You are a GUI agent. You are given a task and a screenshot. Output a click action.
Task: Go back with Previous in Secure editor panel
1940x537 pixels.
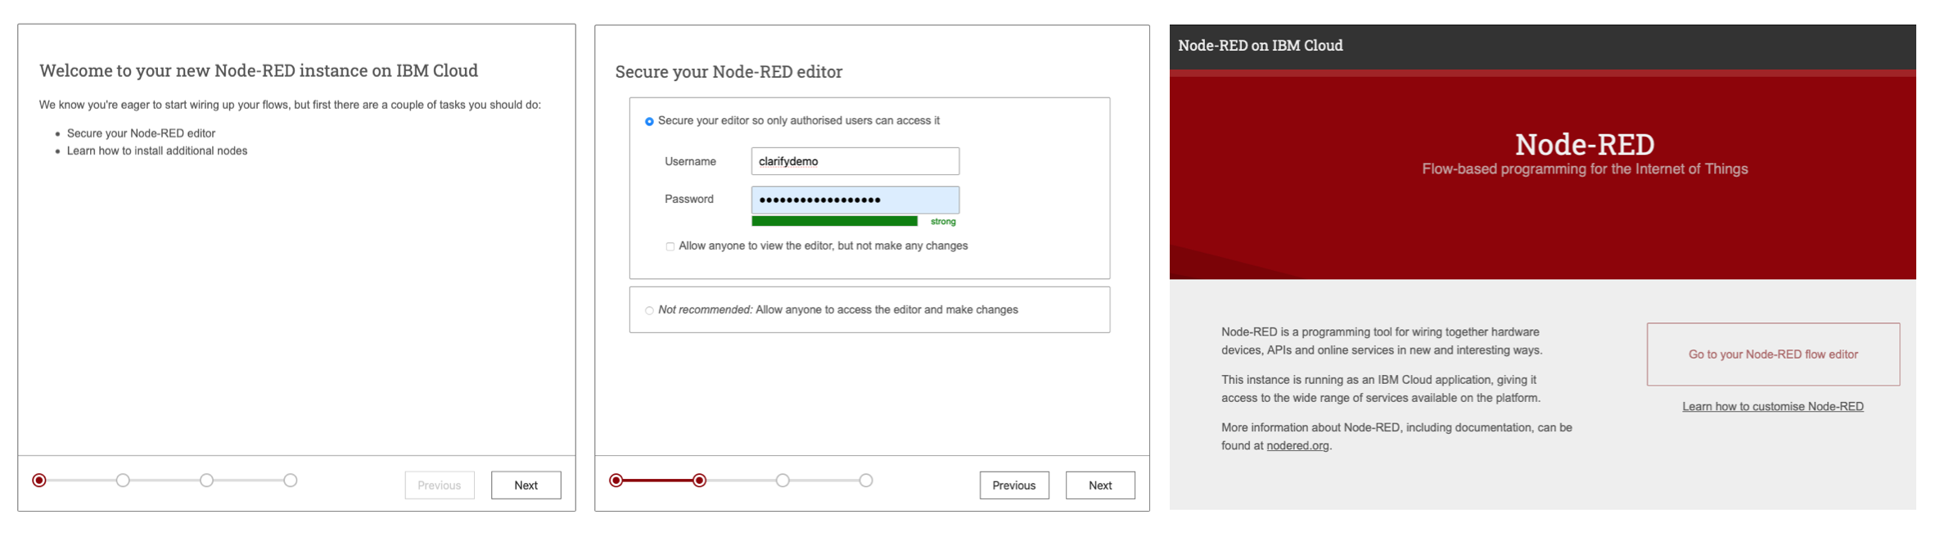point(1014,485)
